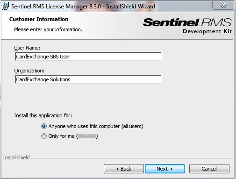Click the Next button

click(x=165, y=169)
